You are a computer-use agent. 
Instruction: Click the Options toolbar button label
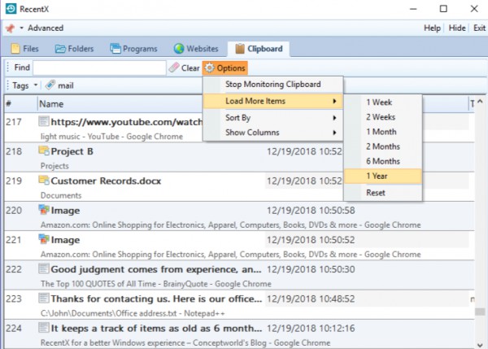(231, 68)
